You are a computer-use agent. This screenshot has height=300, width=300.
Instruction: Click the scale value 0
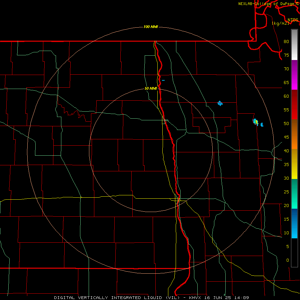[x=288, y=260]
